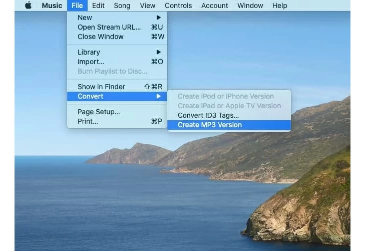Select Close Window menu item

tap(117, 37)
